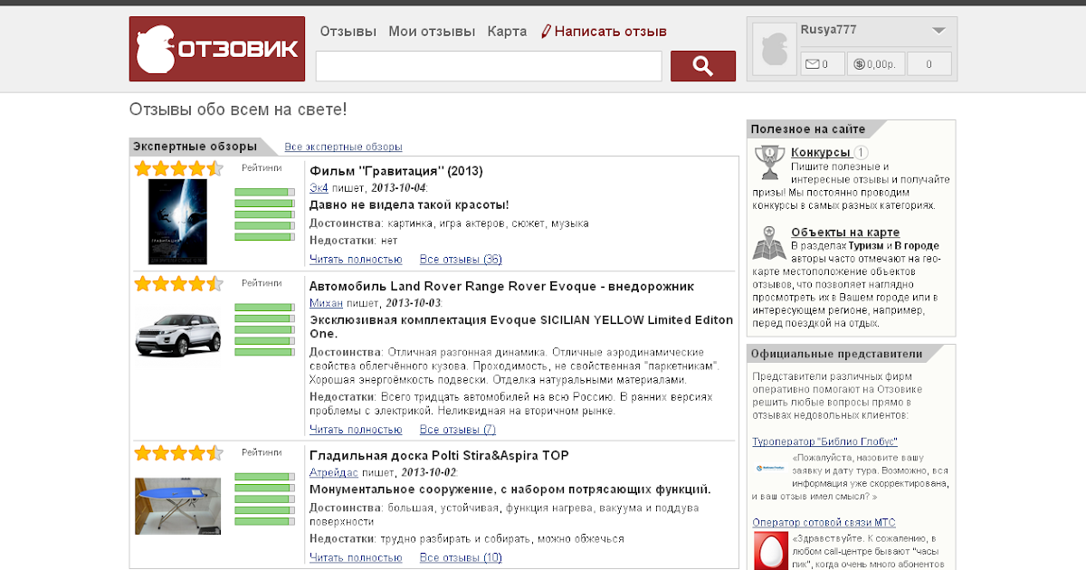Open the Гладильная доска Polti Stira&Aspira TOP title
The width and height of the screenshot is (1086, 570).
(439, 455)
